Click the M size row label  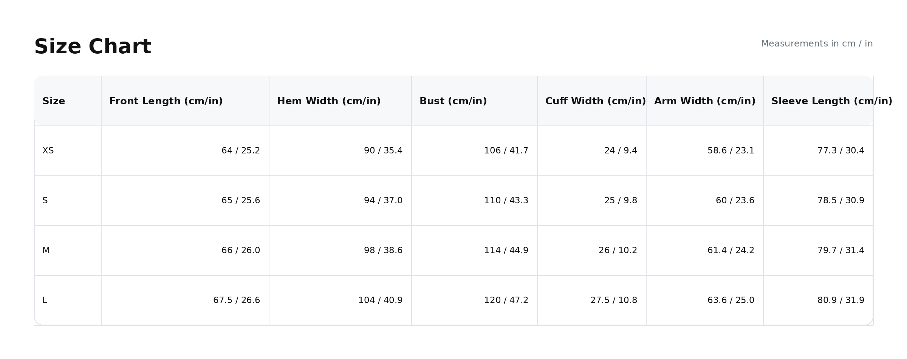46,251
